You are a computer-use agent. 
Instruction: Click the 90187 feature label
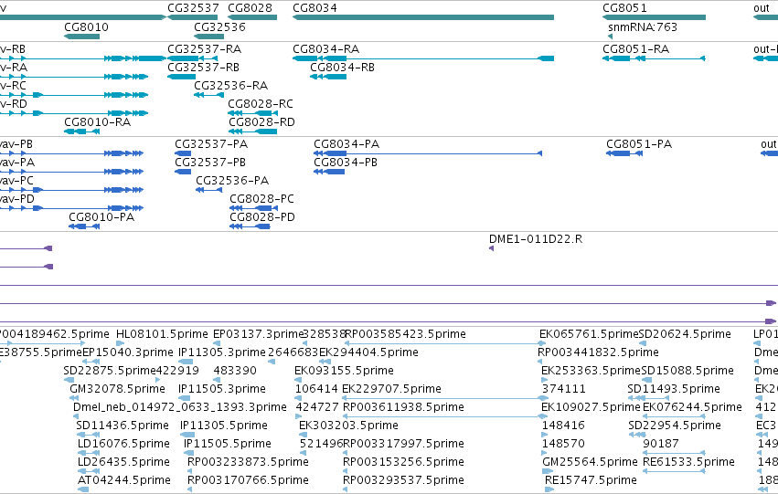[x=661, y=444]
